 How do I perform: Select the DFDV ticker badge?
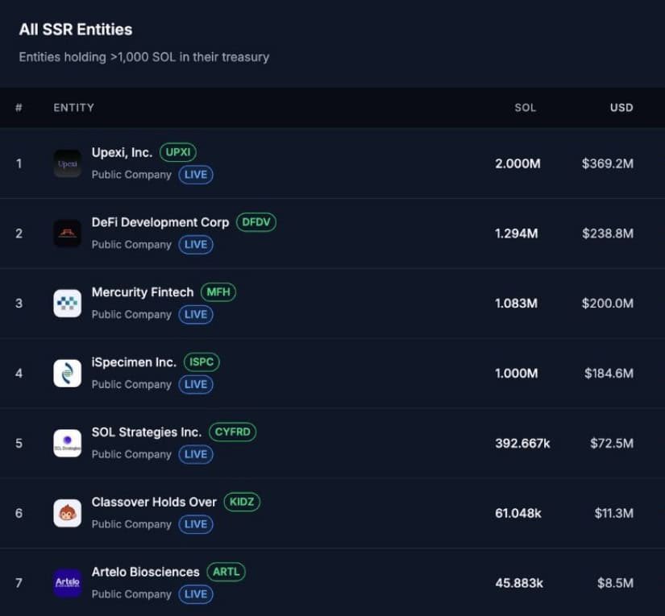point(256,222)
